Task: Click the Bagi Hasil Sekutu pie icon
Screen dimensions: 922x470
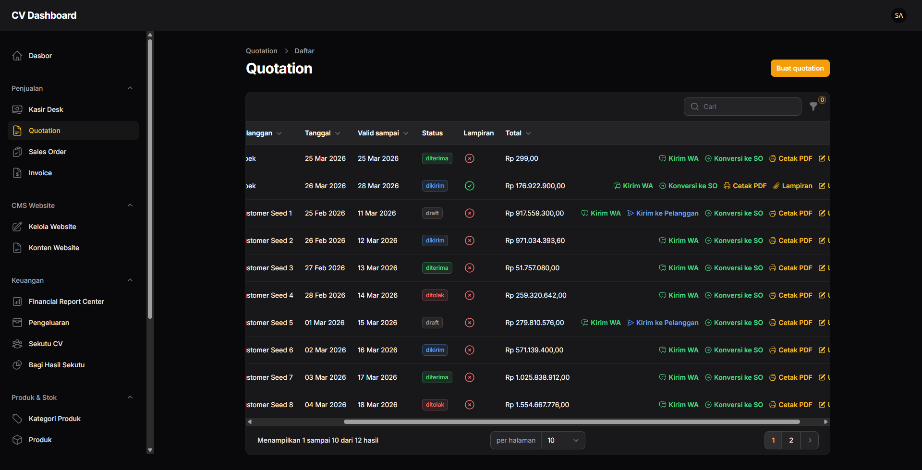Action: [x=17, y=365]
